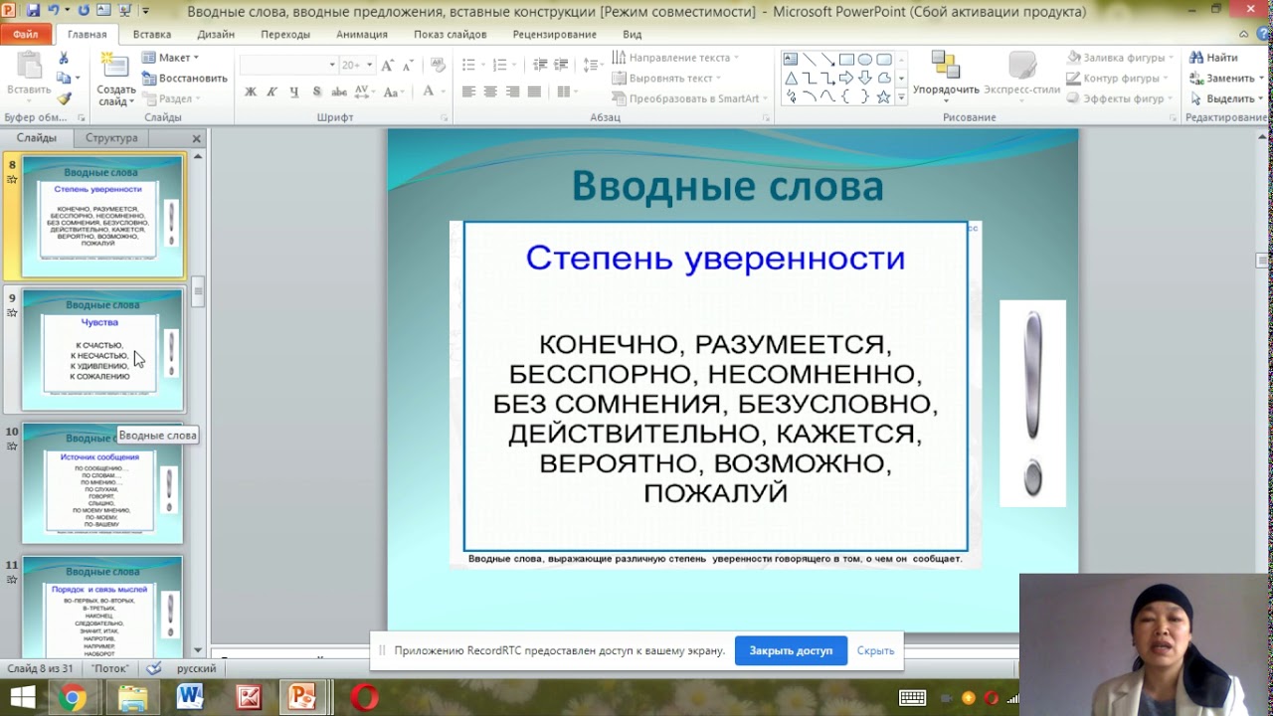Switch to the Переходы ribbon tab
The width and height of the screenshot is (1273, 716).
[285, 34]
